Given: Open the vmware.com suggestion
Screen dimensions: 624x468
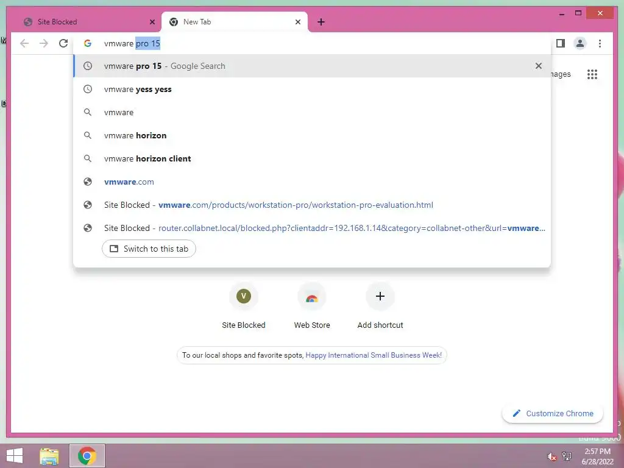Looking at the screenshot, I should click(x=312, y=182).
